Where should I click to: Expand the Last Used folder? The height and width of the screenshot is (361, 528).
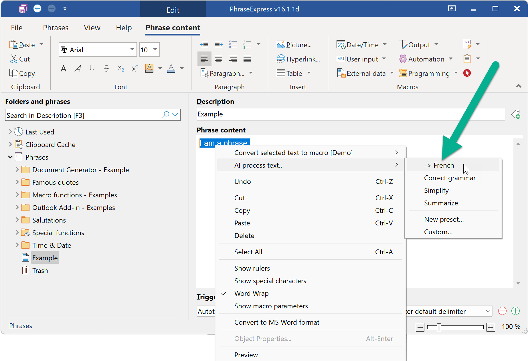point(10,132)
